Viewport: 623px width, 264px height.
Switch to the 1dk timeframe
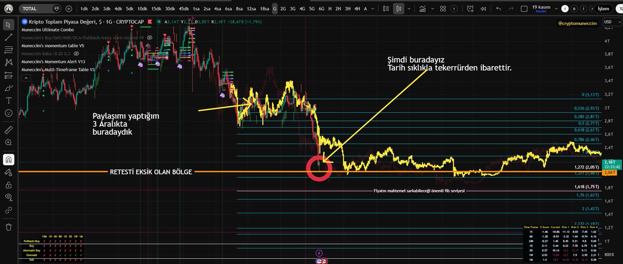click(84, 9)
